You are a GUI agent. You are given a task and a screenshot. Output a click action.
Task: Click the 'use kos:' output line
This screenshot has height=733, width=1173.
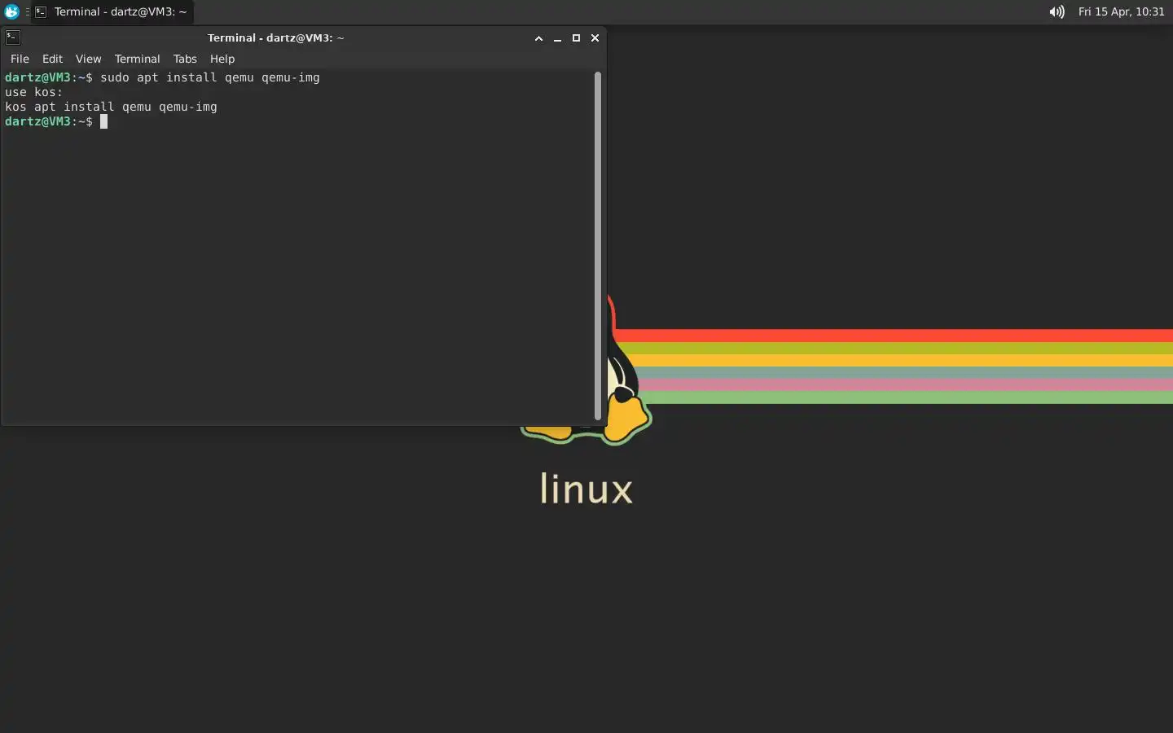pos(33,92)
